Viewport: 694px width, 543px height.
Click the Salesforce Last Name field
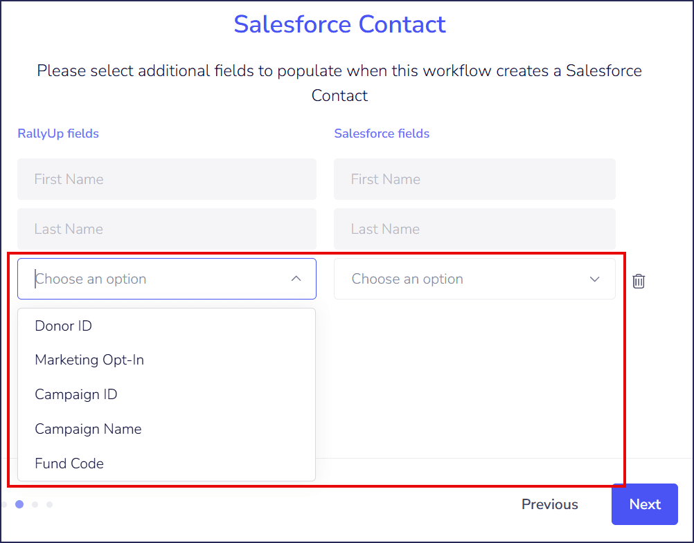pos(474,229)
